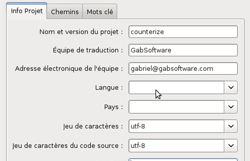This screenshot has height=161, width=250.
Task: Open the source code charset dropdown arrow
Action: point(231,145)
